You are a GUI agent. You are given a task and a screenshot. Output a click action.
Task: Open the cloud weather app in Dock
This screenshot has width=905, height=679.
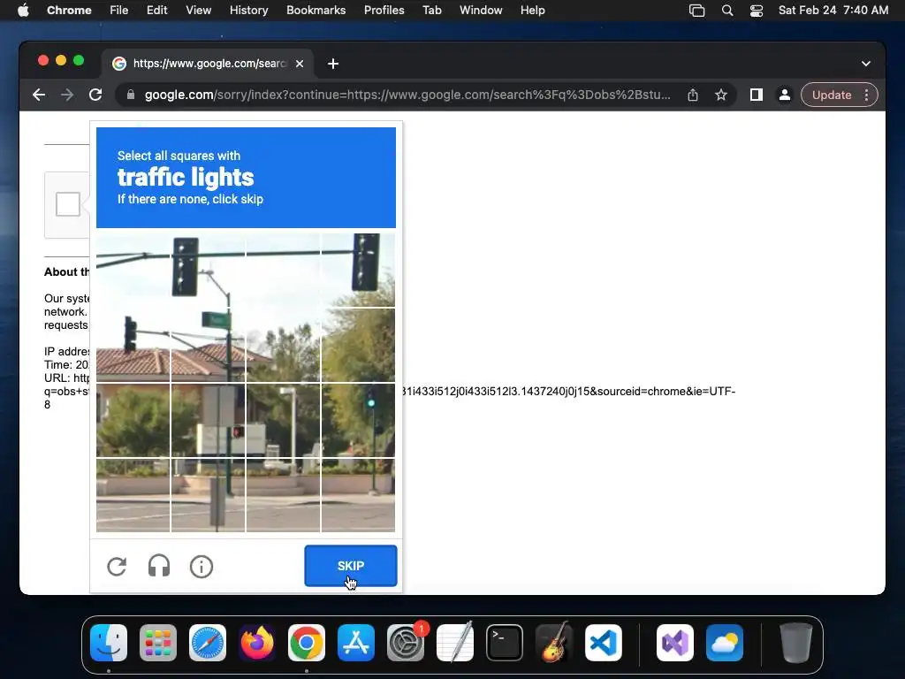point(725,643)
